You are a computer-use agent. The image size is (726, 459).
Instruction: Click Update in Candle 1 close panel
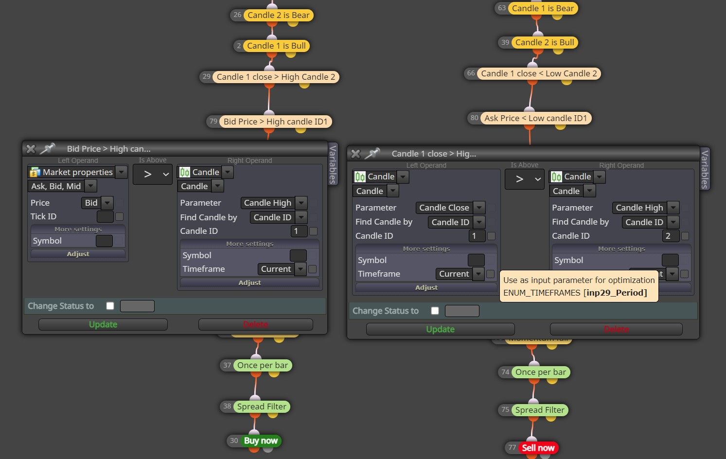440,329
